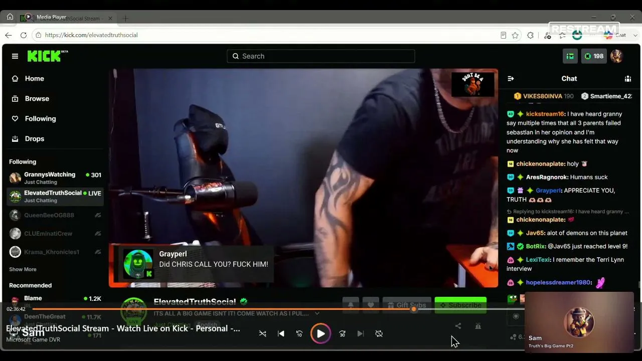Image resolution: width=642 pixels, height=361 pixels.
Task: Open browser extensions puzzle icon
Action: click(531, 35)
